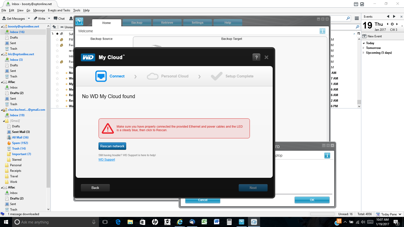
Task: Click the column picker icon in message list
Action: 359,34
